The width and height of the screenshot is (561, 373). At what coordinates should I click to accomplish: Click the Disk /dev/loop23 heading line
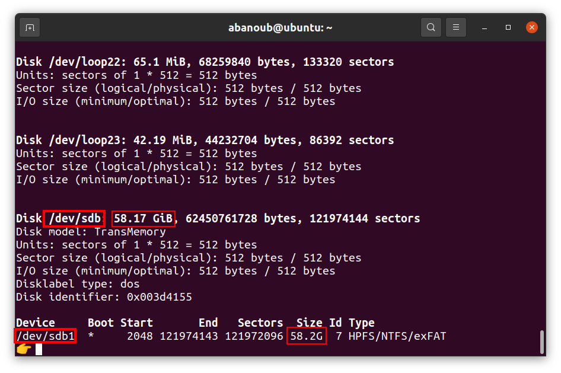click(205, 140)
